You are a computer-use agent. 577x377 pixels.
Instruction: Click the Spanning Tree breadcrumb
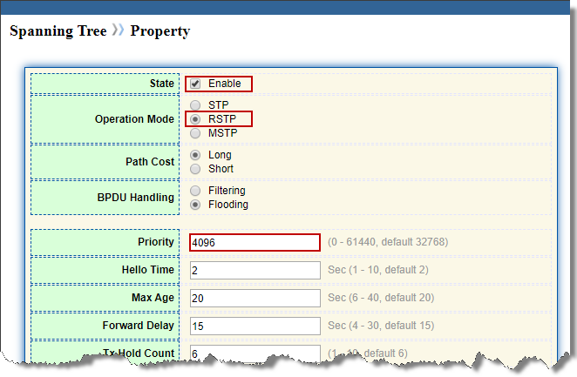point(58,31)
